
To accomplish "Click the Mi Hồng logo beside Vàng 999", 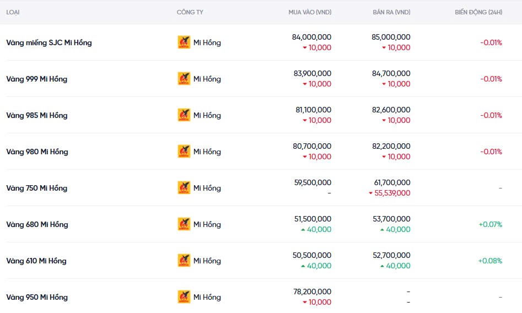I will coord(184,79).
